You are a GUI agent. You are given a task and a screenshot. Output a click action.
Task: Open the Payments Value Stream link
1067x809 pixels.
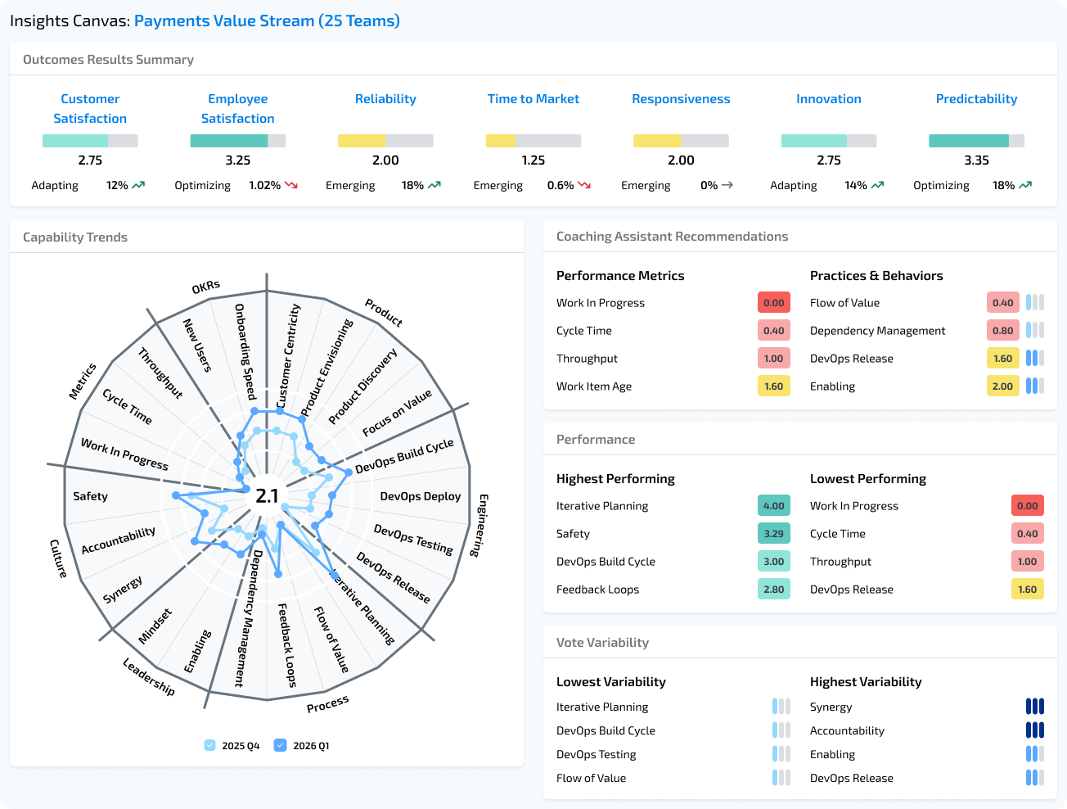tap(268, 20)
